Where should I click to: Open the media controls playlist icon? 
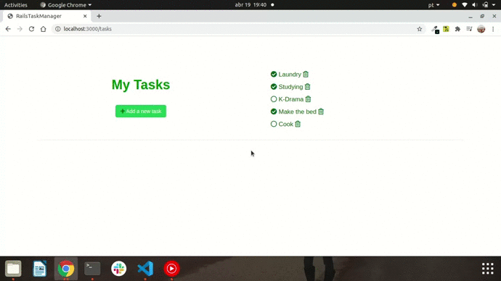tap(469, 29)
